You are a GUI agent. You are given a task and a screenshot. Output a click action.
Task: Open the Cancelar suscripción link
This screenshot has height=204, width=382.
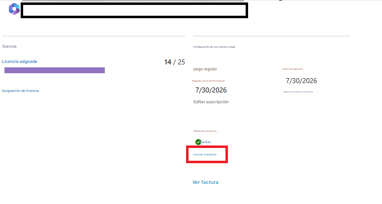tap(205, 154)
